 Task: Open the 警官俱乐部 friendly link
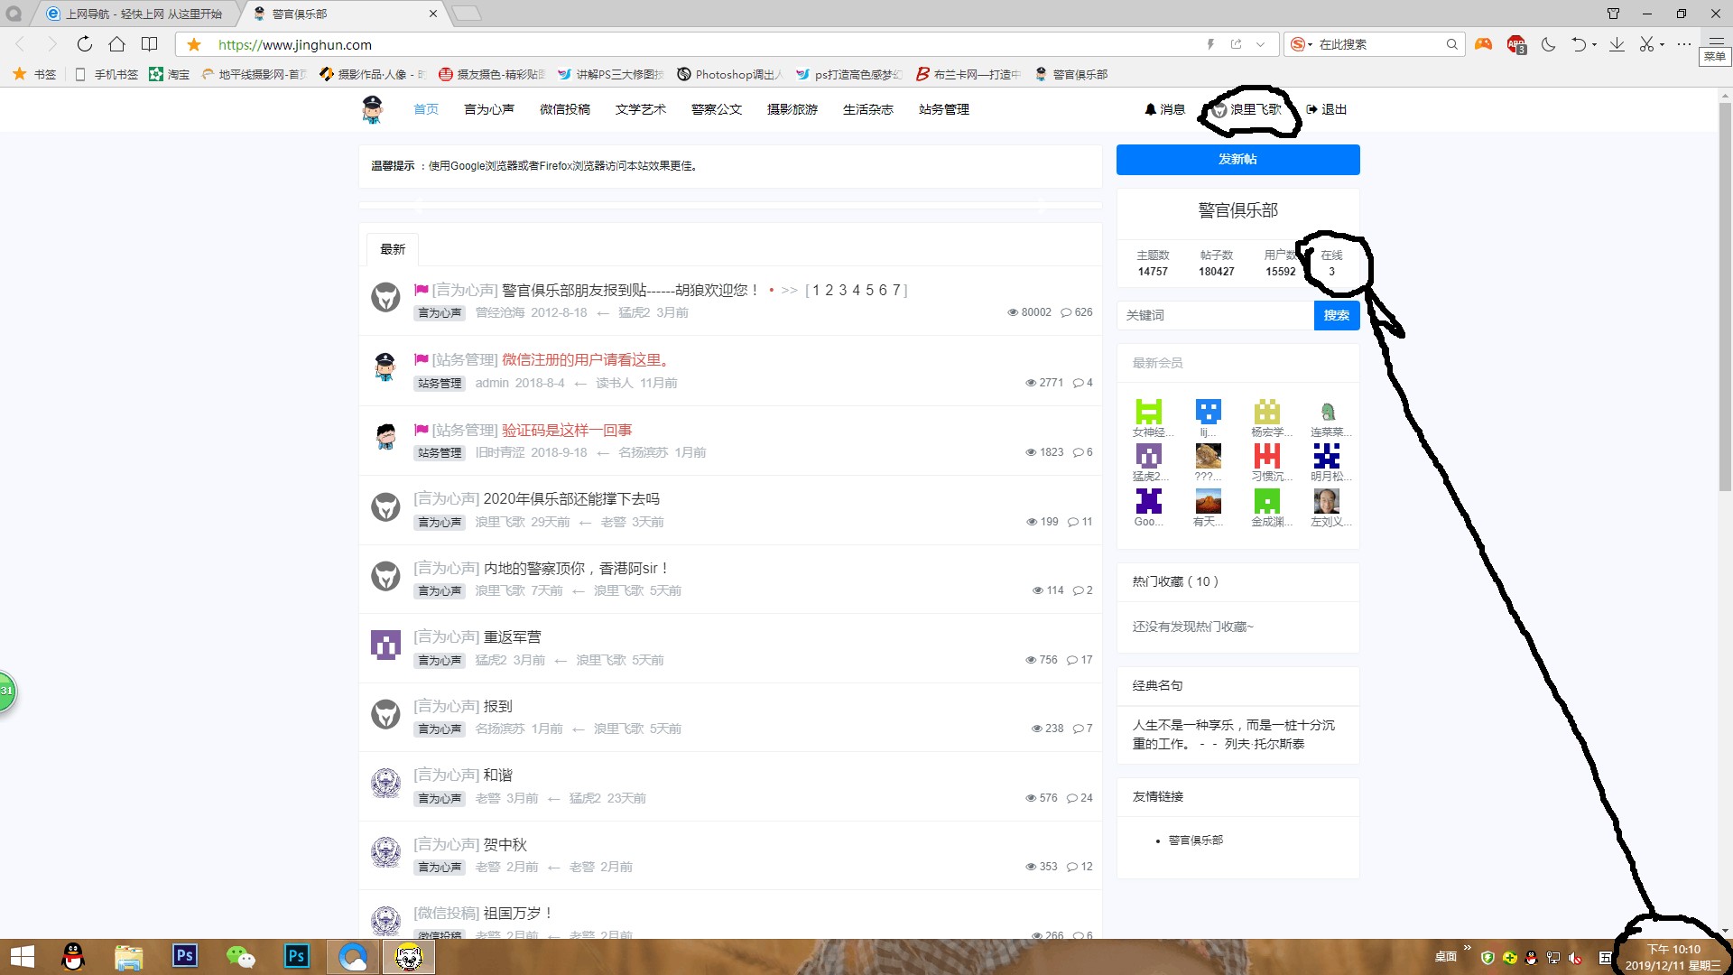[1195, 840]
